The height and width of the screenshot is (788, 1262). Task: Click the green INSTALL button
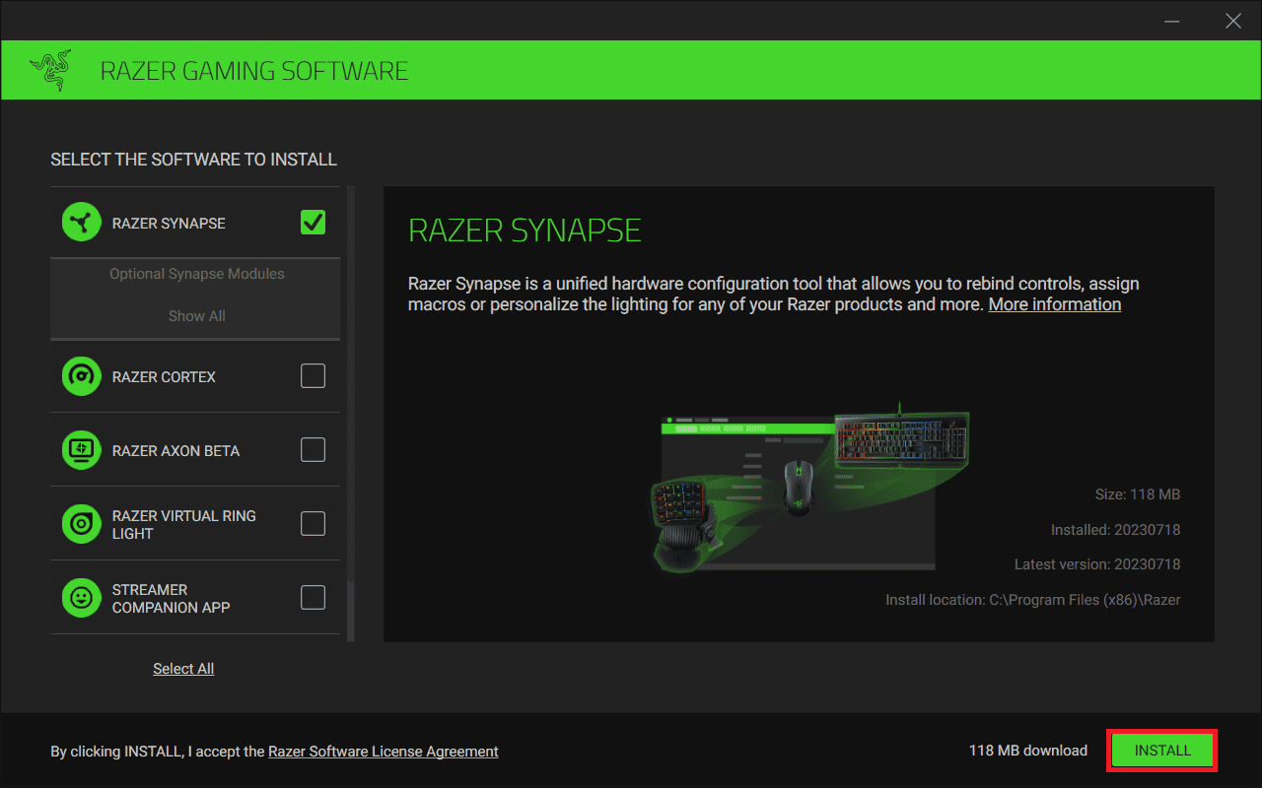tap(1162, 751)
